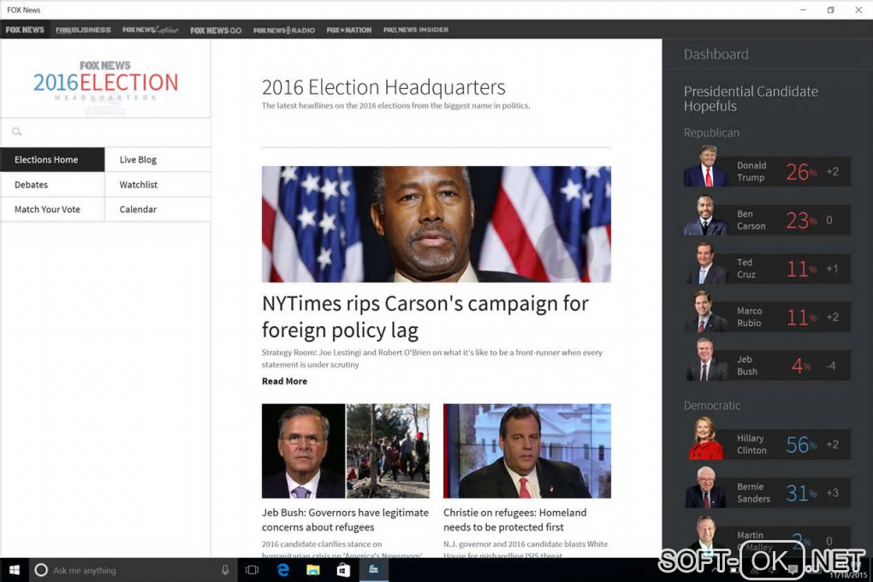The width and height of the screenshot is (873, 582).
Task: Click Bernie Sanders' portrait icon
Action: [706, 487]
